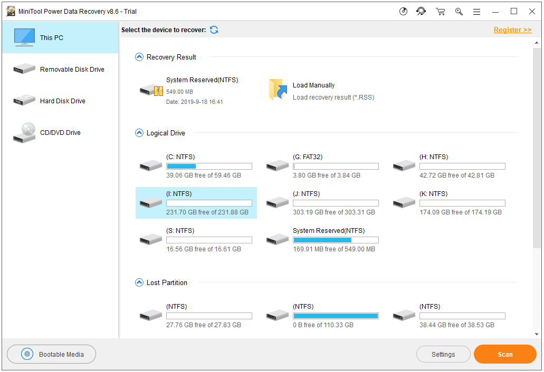Click the disc icon in the top toolbar

point(404,11)
